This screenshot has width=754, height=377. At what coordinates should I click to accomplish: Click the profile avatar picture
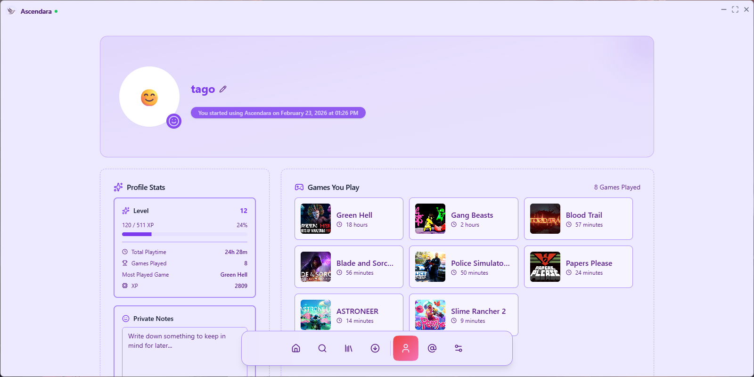(x=149, y=97)
